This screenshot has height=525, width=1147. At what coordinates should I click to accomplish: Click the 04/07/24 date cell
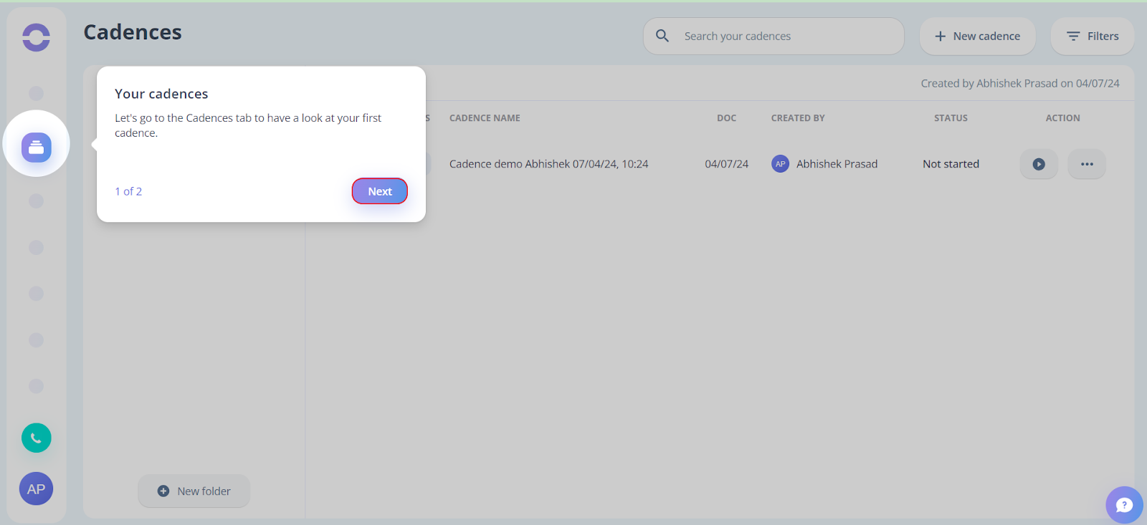(x=726, y=164)
